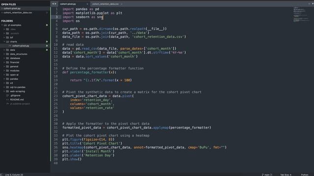Toggle the sidebar from status bar icon
The image size is (314, 176).
(x=2, y=175)
